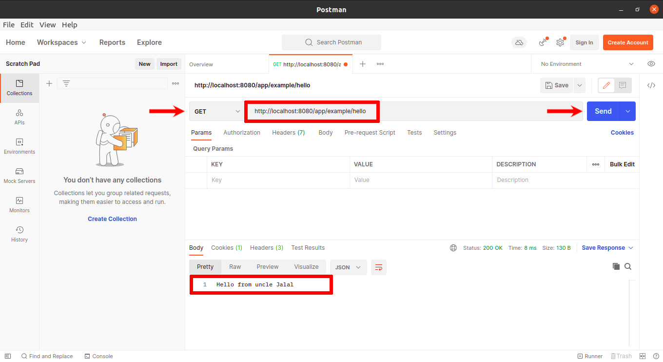Screen dimensions: 663x362
Task: Click the Create Collection link
Action: coord(112,219)
